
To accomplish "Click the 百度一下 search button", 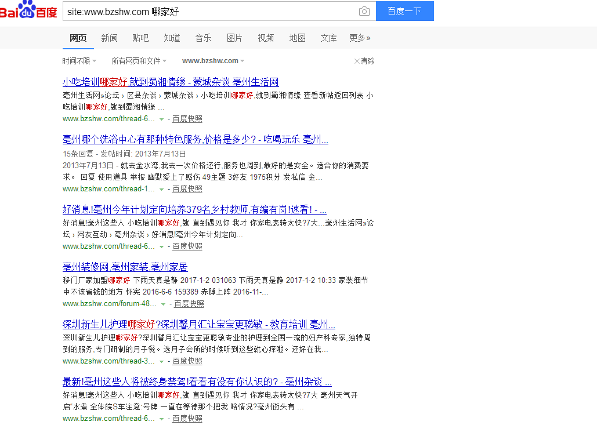I will tap(404, 11).
